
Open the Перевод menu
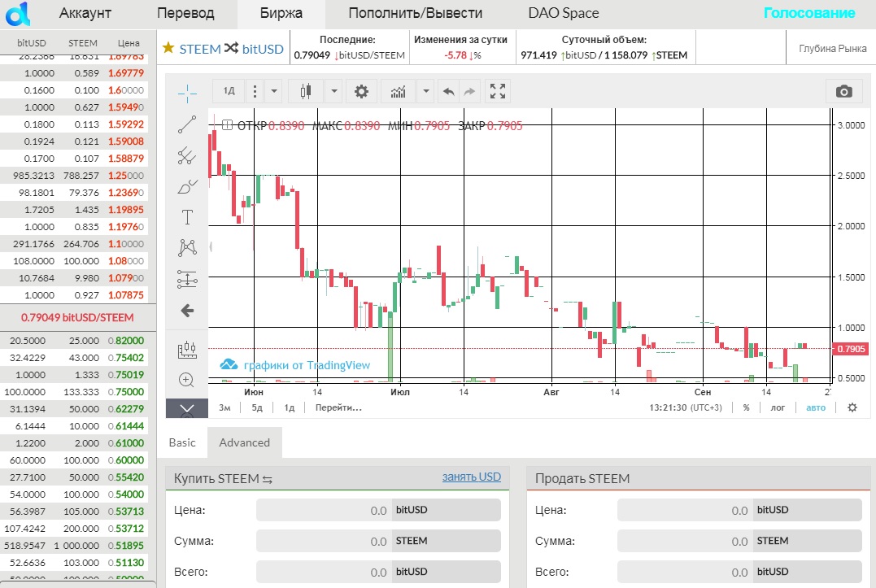(x=185, y=13)
